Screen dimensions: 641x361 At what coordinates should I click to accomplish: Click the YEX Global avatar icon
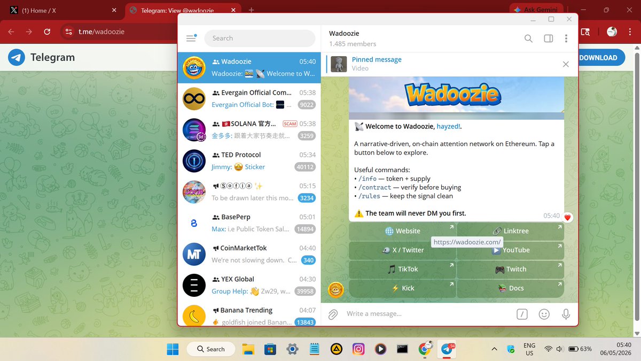194,285
